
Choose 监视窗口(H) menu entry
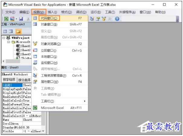(60, 63)
